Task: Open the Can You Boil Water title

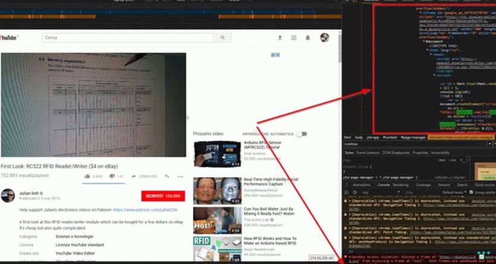Action: click(269, 211)
